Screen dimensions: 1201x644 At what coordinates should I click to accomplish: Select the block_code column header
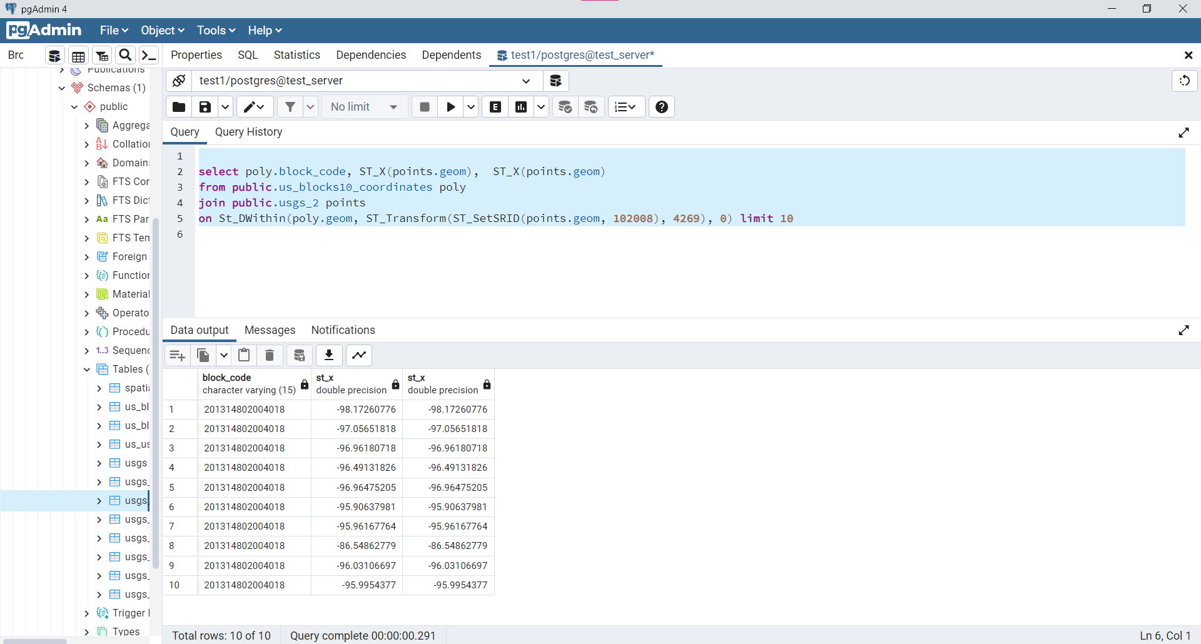255,384
